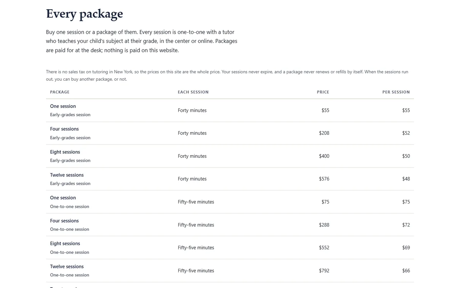
Task: Click 'Fifty-five minutes' in the $75 row
Action: coord(196,202)
